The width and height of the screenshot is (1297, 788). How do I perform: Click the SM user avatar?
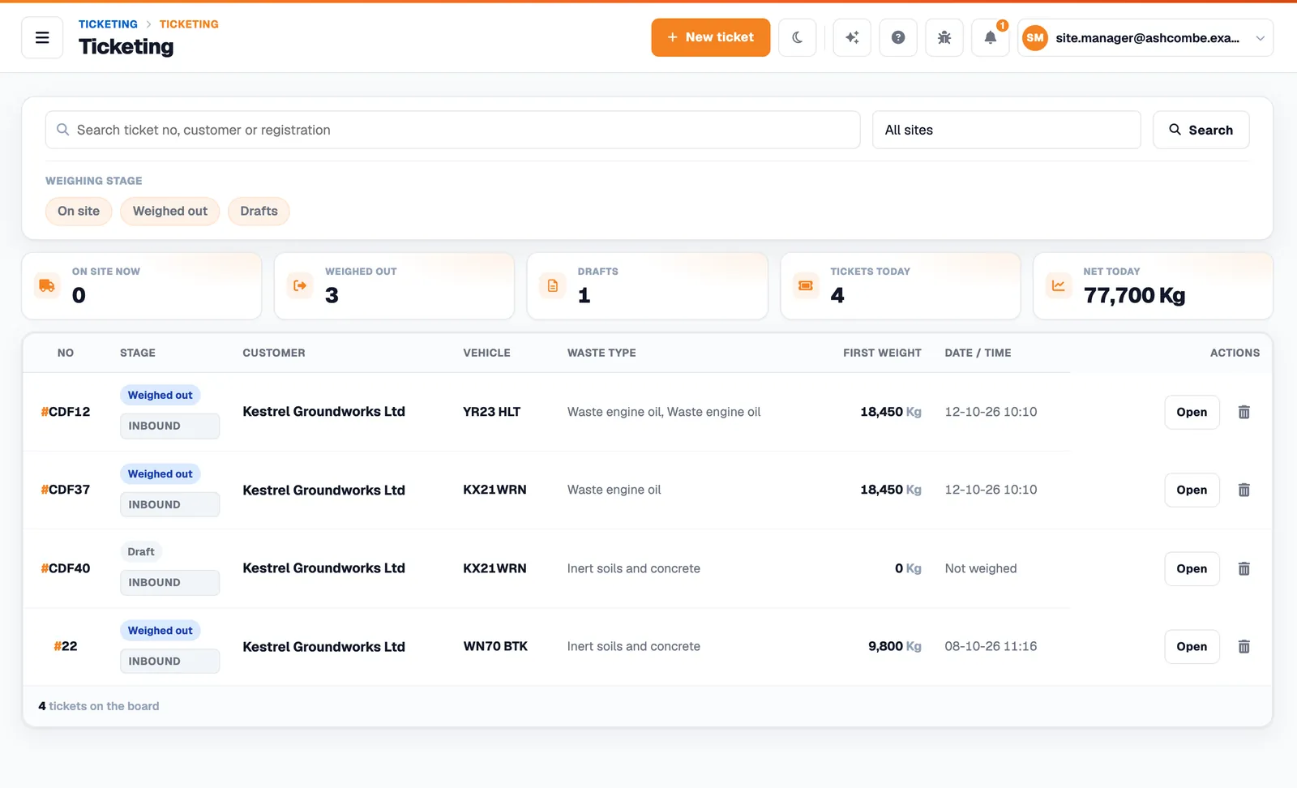coord(1035,37)
